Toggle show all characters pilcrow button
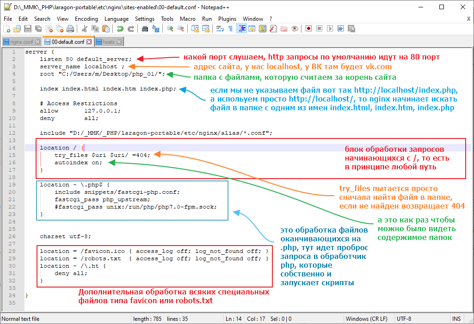Image resolution: width=474 pixels, height=324 pixels. (230, 29)
